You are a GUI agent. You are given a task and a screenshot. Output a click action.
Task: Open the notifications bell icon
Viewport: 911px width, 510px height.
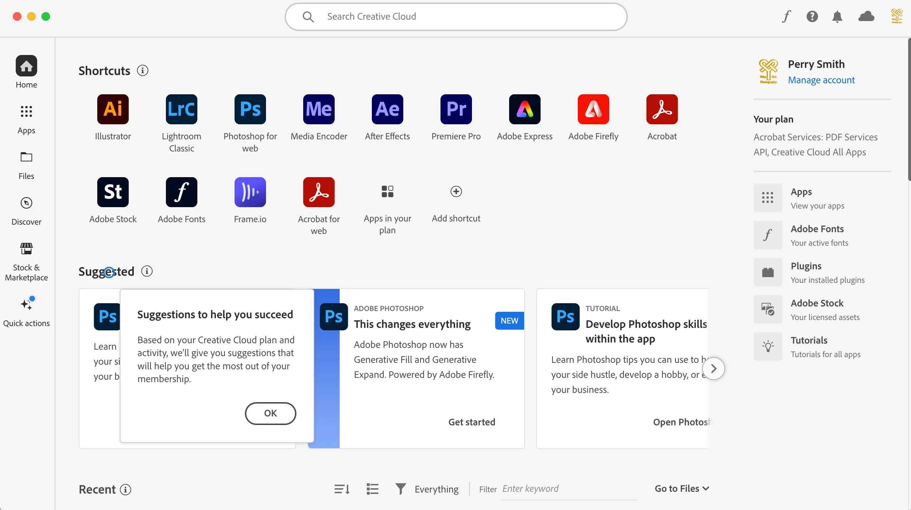[x=837, y=16]
